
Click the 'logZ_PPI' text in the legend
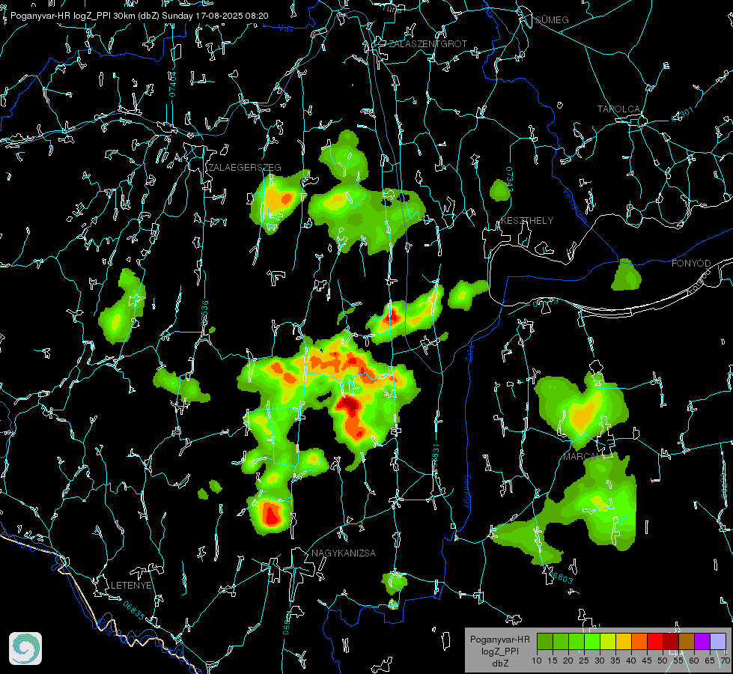[499, 651]
